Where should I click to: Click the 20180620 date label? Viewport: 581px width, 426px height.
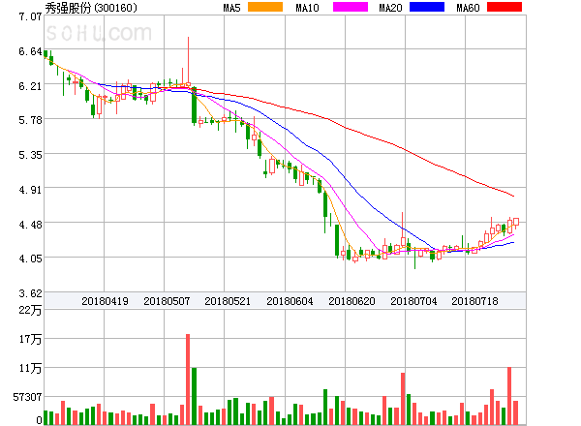pyautogui.click(x=352, y=301)
